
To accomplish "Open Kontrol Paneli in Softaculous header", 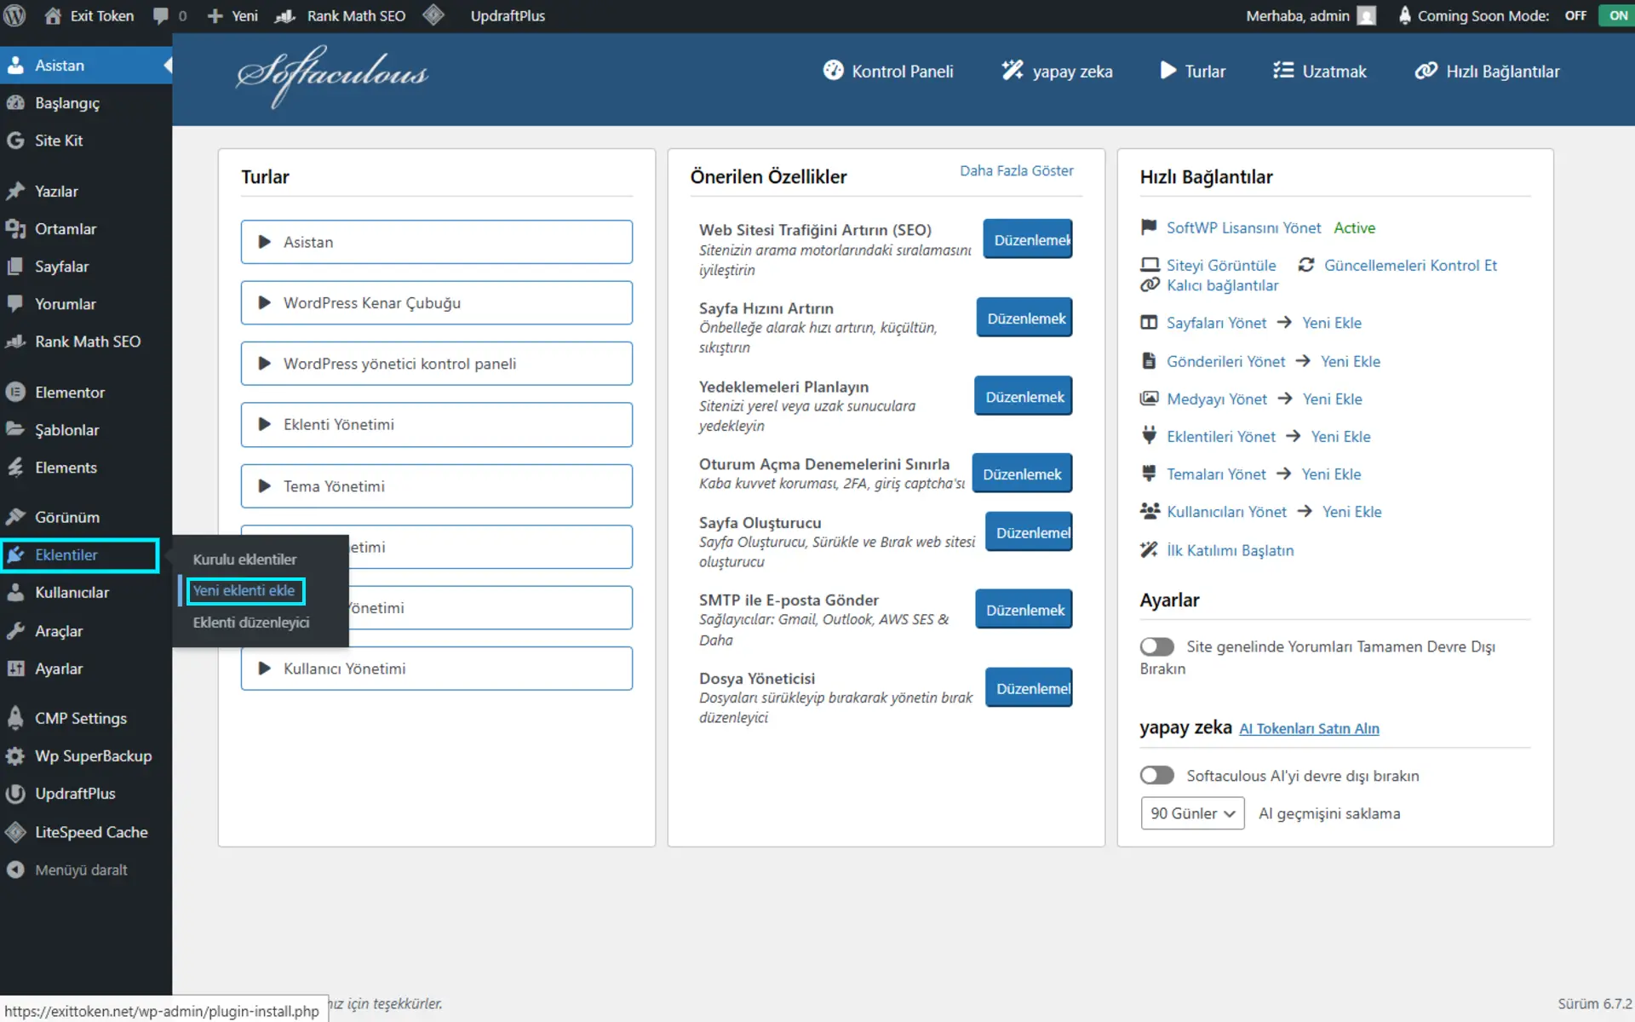I will [x=888, y=72].
